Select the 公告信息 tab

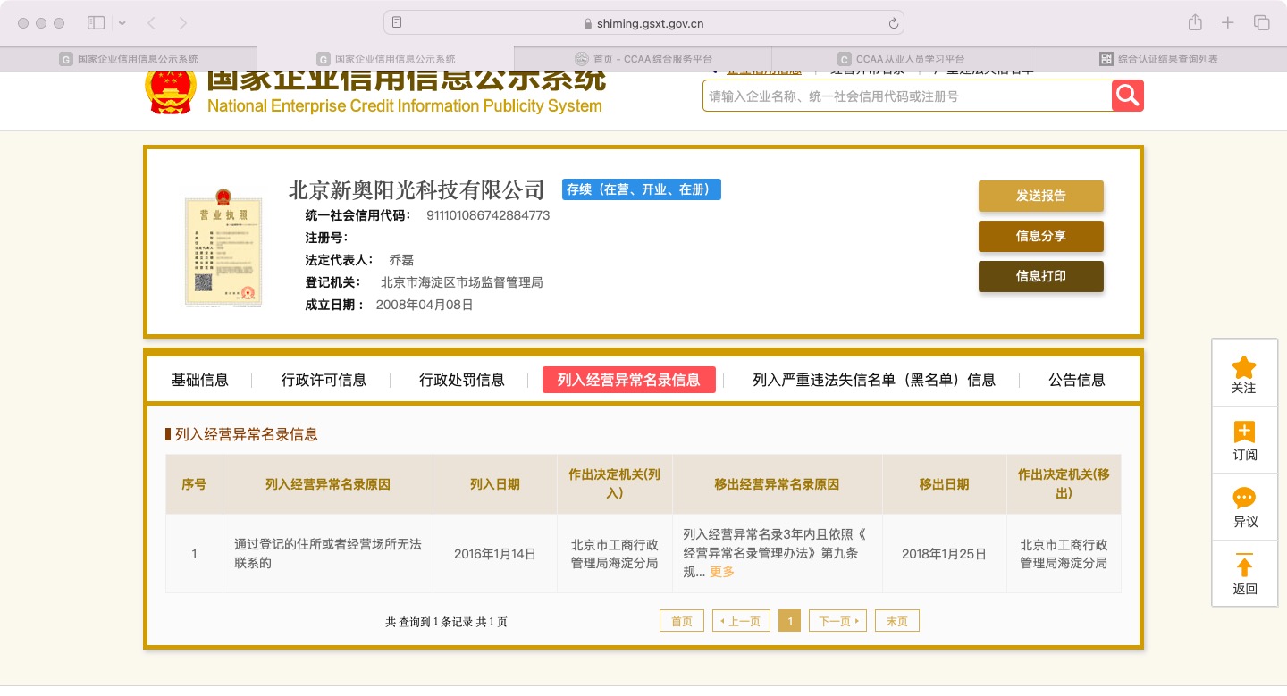(1076, 380)
